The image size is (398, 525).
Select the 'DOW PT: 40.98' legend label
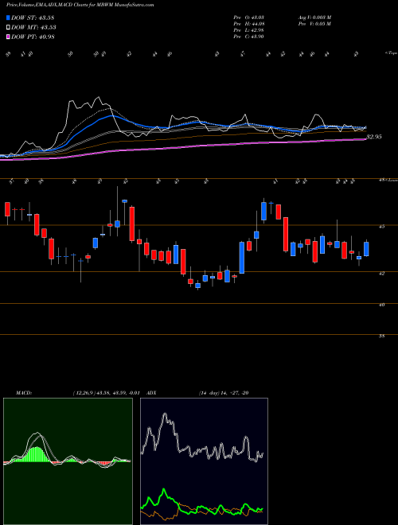coord(33,37)
